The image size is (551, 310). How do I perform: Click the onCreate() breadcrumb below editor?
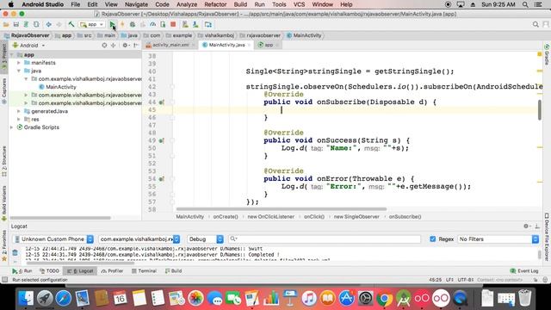(x=226, y=216)
